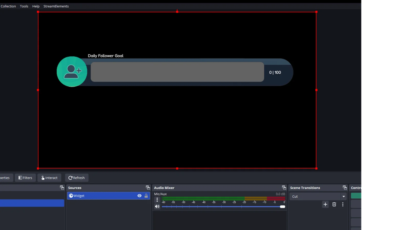Click the Filters button
The image size is (409, 230).
tap(25, 178)
